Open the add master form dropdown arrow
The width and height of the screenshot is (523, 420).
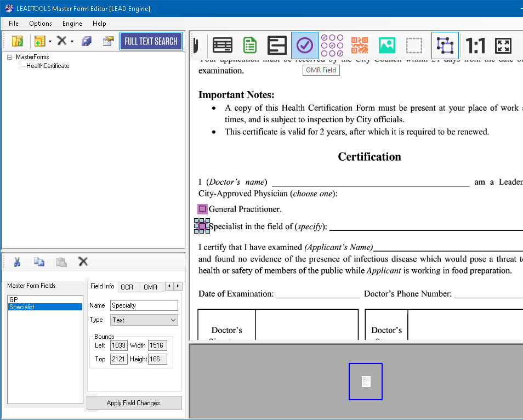50,41
